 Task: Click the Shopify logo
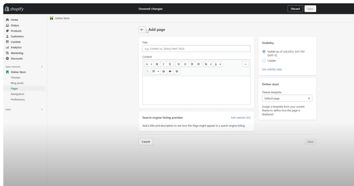14,9
